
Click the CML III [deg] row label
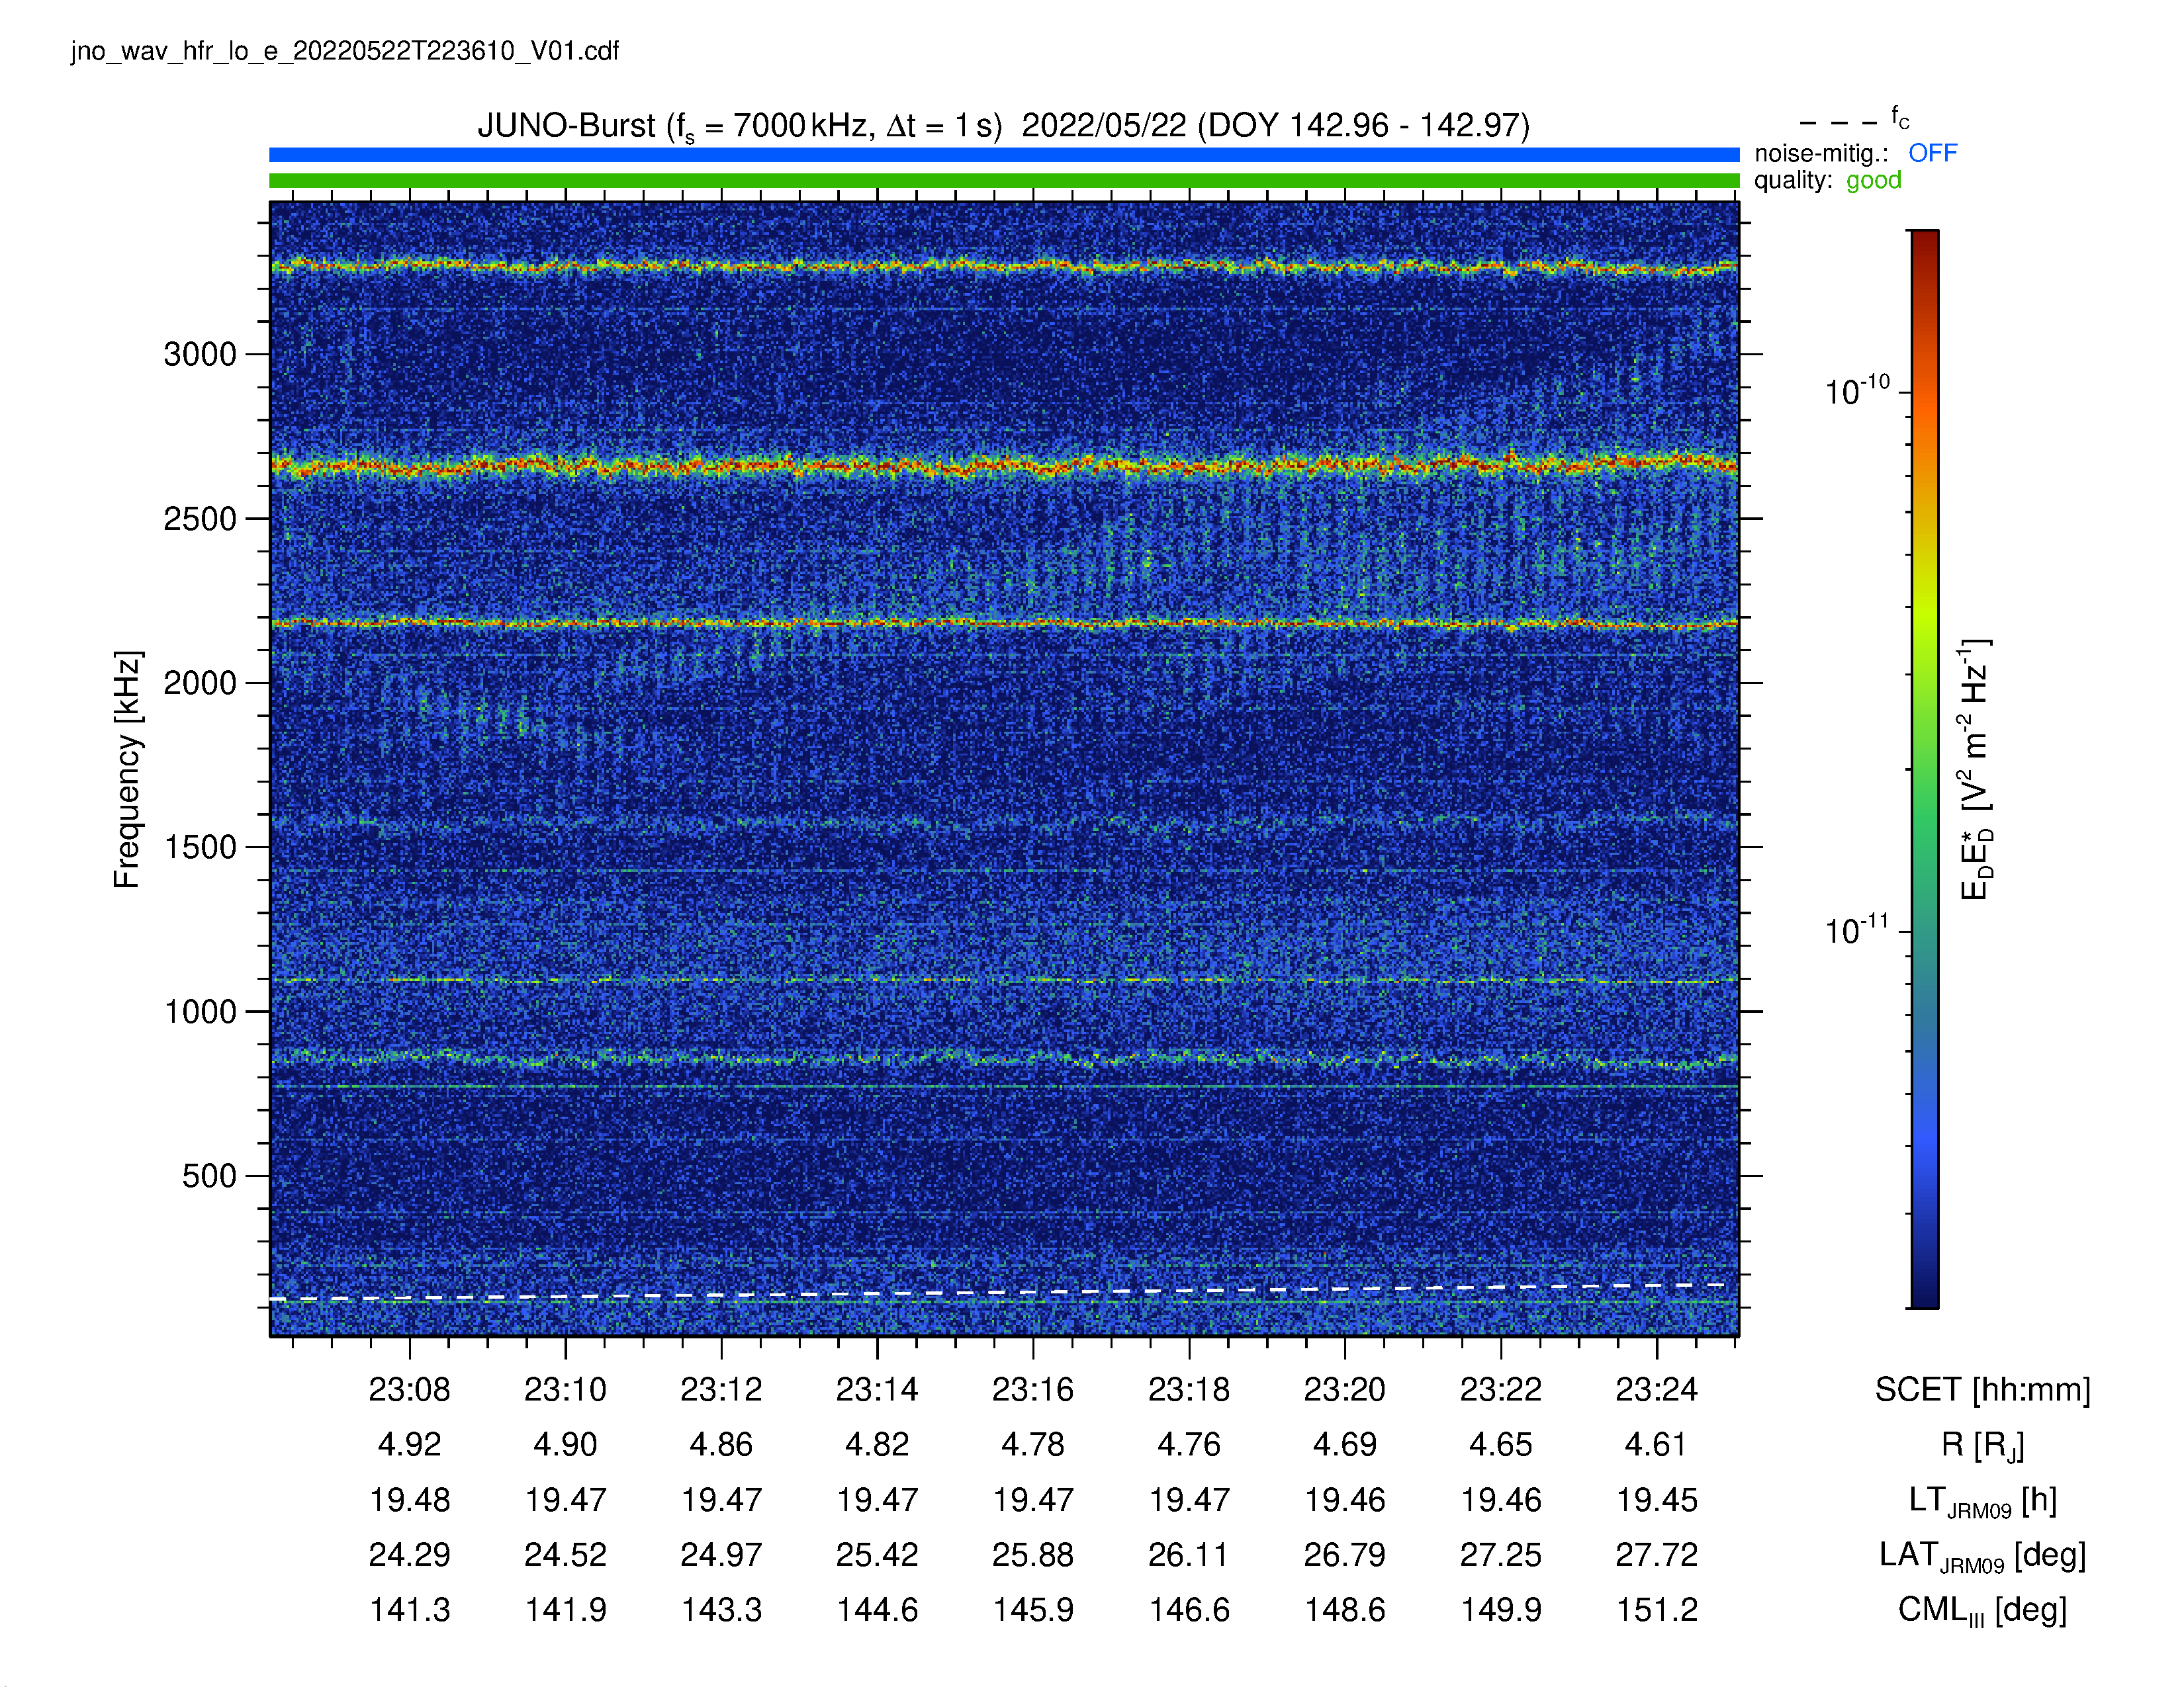pyautogui.click(x=1982, y=1610)
